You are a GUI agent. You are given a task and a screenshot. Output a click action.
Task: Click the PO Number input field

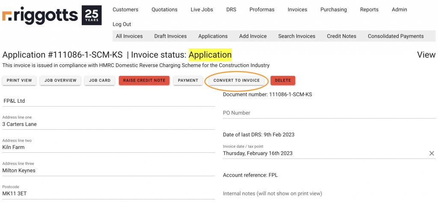(329, 113)
